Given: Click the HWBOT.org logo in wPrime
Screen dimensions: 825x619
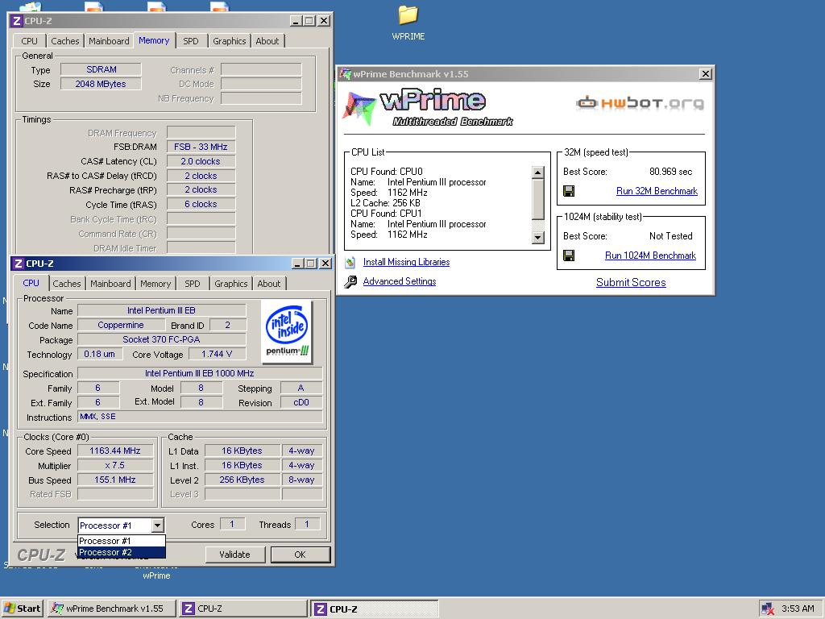Looking at the screenshot, I should coord(639,102).
